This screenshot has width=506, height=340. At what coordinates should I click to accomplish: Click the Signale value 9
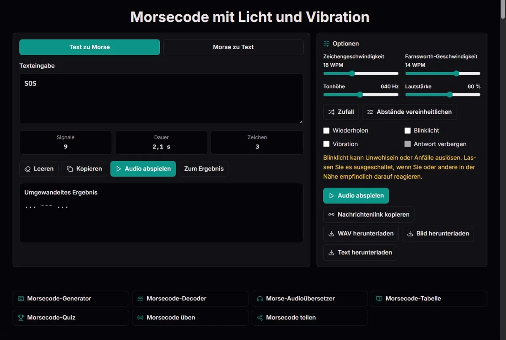(66, 147)
